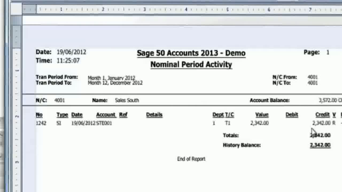Click the 'Totals:' label
The image size is (342, 192).
[x=231, y=135]
